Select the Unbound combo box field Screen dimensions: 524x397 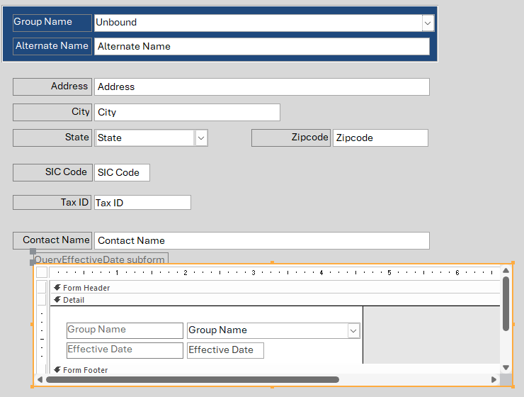264,23
